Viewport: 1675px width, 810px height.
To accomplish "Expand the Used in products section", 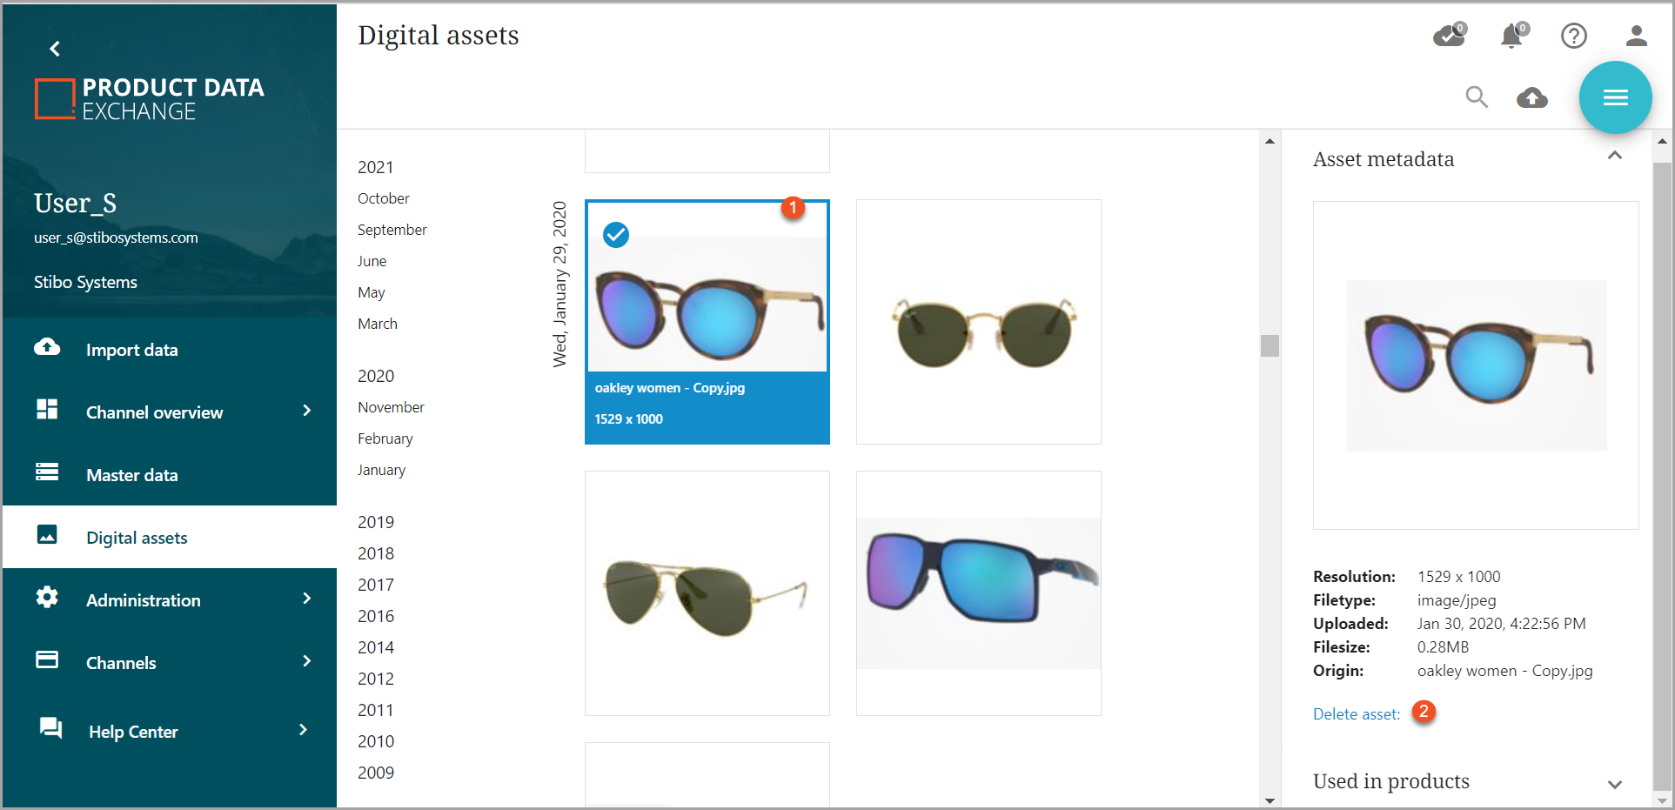I will coord(1615,784).
